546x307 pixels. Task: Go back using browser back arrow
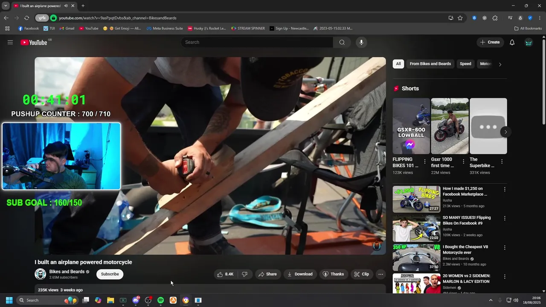coord(6,18)
